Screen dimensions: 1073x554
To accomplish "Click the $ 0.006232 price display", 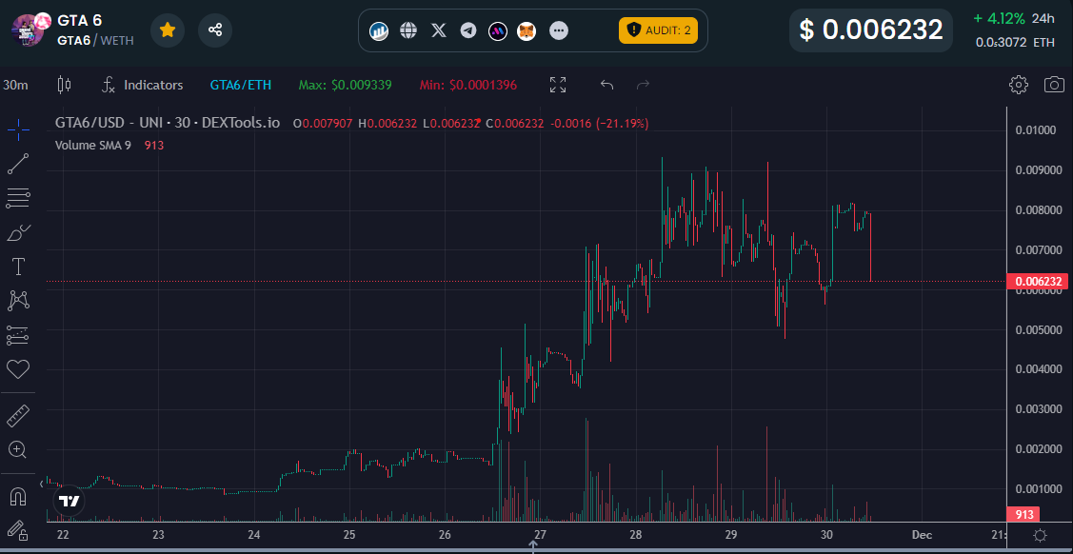I will tap(870, 30).
